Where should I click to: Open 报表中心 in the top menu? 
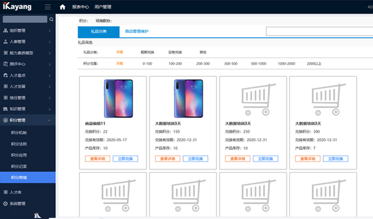pos(80,7)
